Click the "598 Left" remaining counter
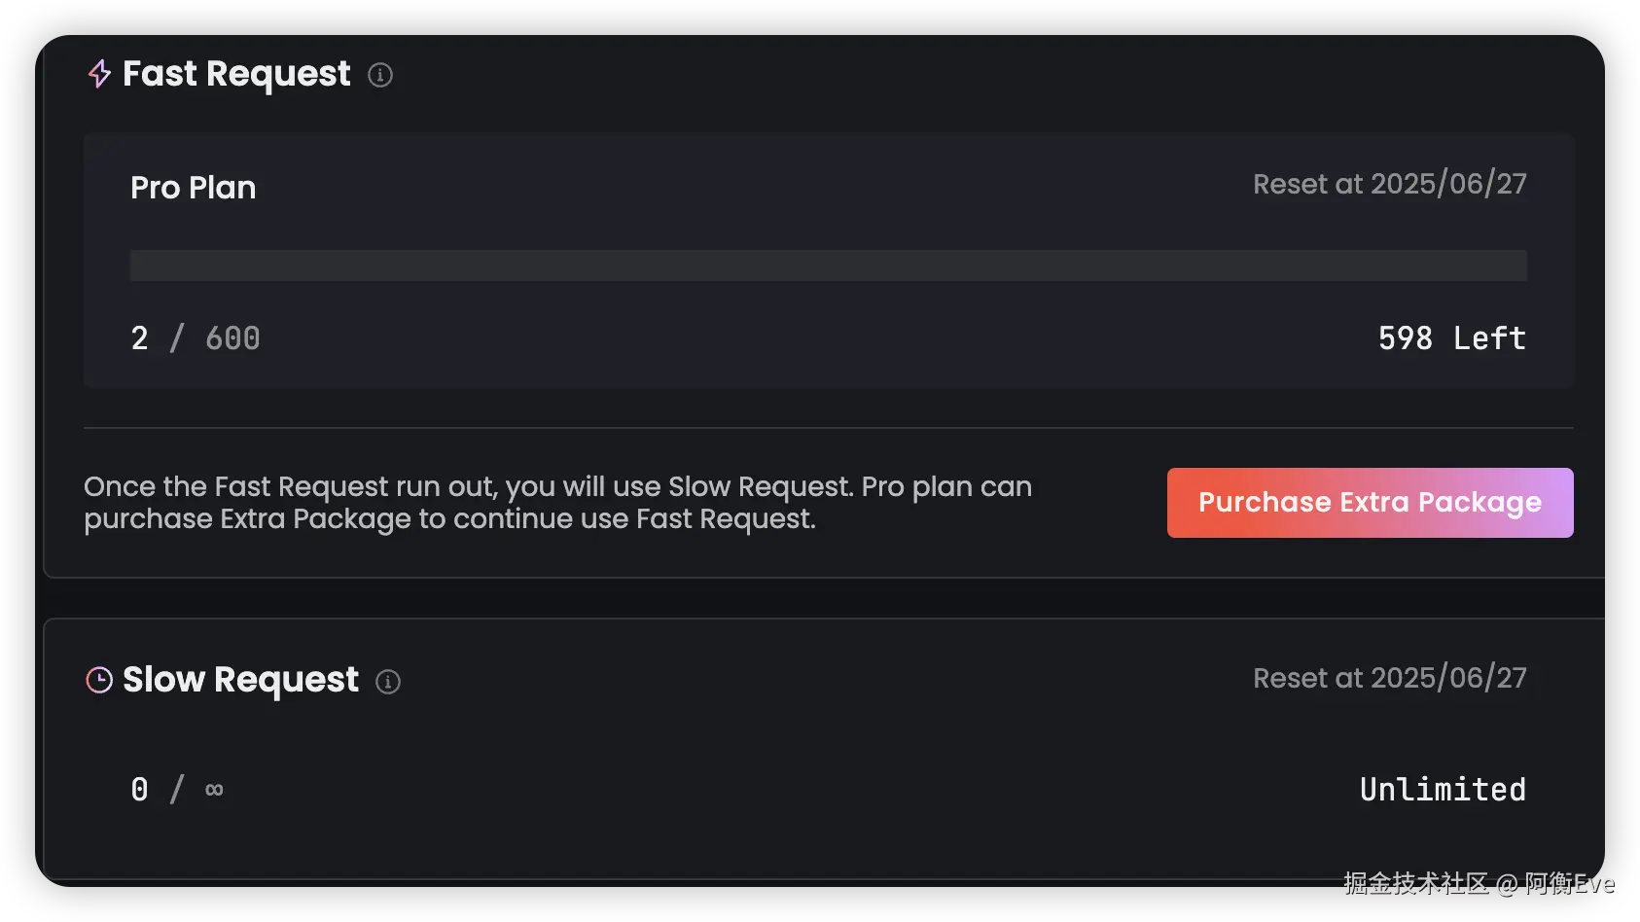 (1451, 338)
